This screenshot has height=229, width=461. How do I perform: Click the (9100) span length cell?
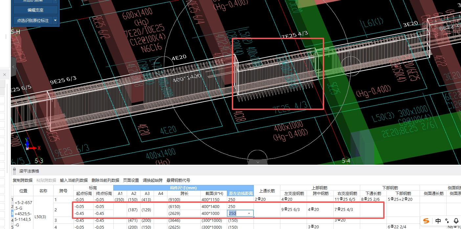click(x=184, y=199)
